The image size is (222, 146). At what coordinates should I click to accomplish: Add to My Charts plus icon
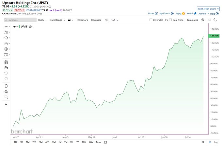[x=172, y=14]
